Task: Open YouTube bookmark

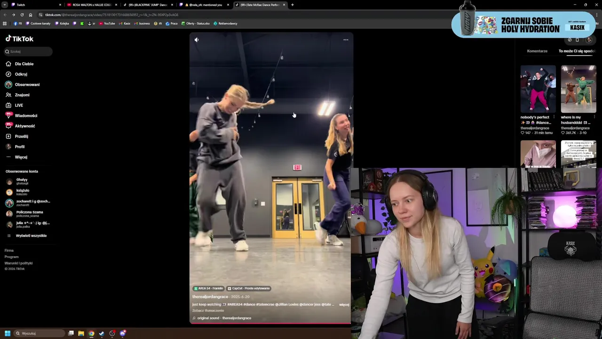Action: pos(107,24)
